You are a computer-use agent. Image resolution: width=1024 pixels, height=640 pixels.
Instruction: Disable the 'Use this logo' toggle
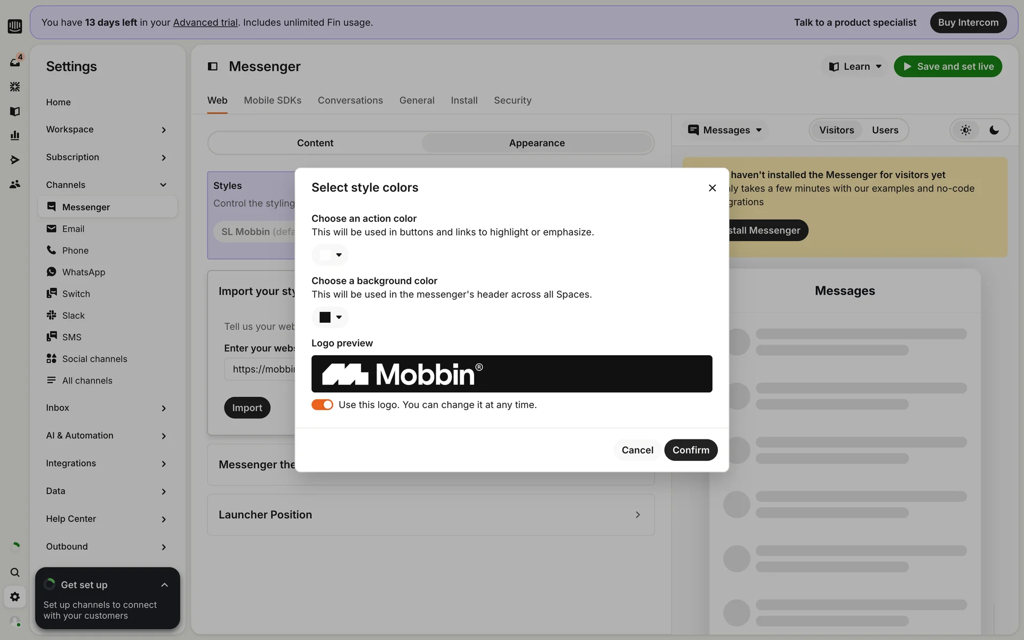point(322,405)
